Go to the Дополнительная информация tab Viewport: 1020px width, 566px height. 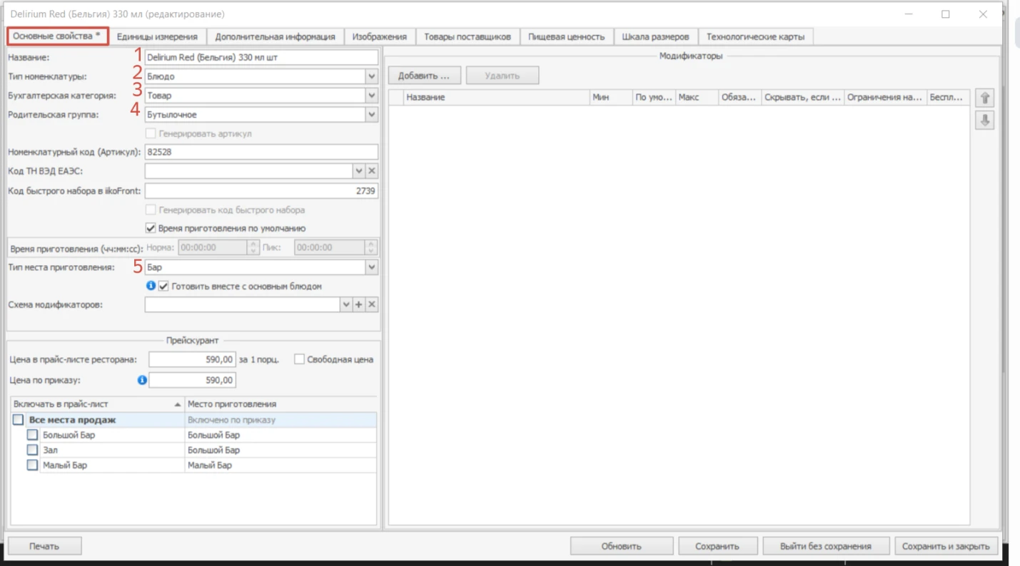click(276, 36)
